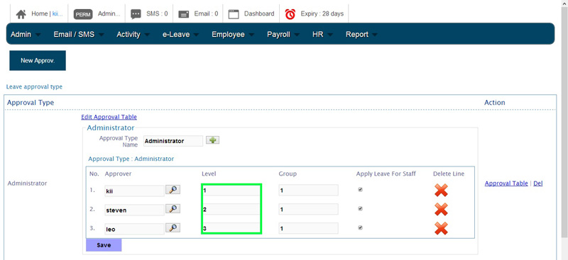
Task: Search approver for the leo row
Action: [173, 227]
